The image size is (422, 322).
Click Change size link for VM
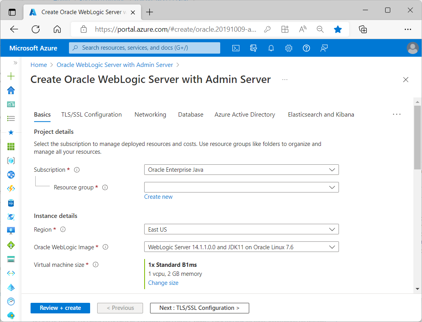coord(163,283)
